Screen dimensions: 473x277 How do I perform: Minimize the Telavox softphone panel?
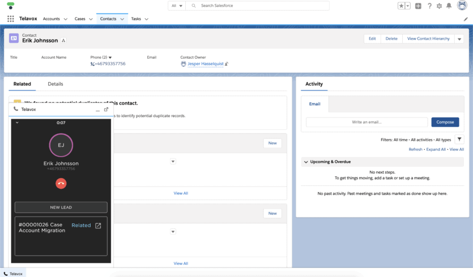coord(98,110)
